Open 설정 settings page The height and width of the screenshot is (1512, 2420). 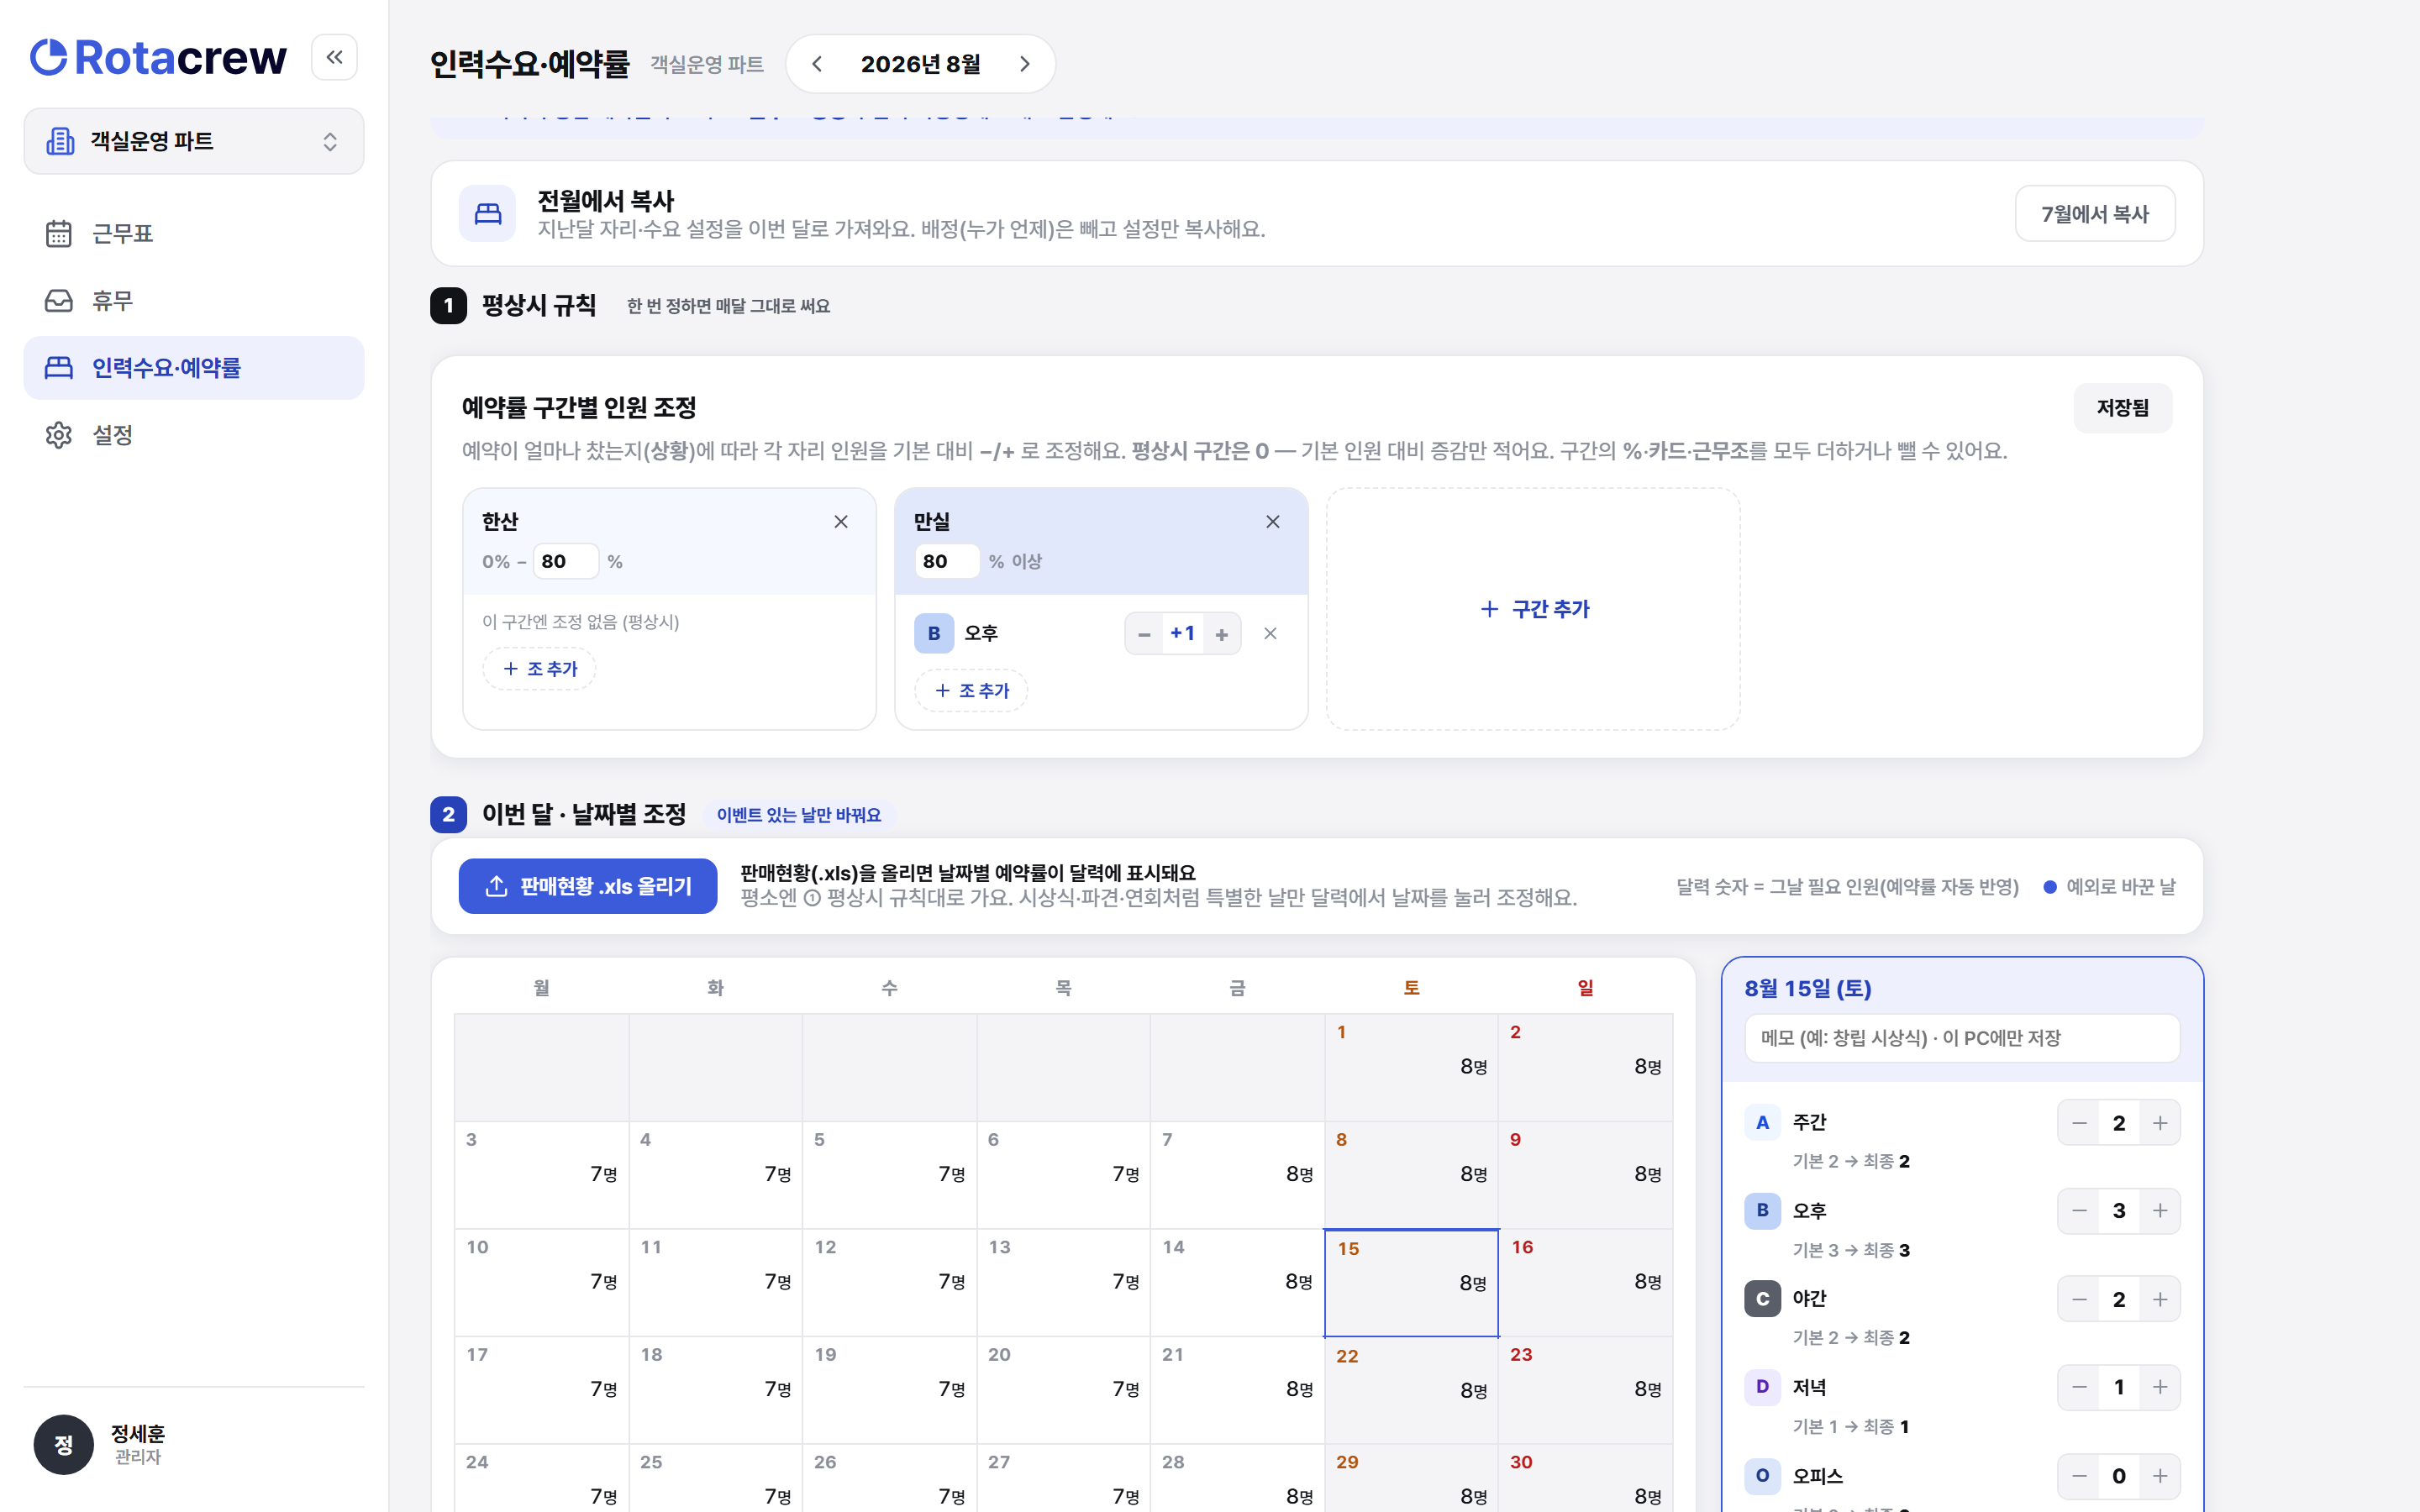pyautogui.click(x=194, y=435)
